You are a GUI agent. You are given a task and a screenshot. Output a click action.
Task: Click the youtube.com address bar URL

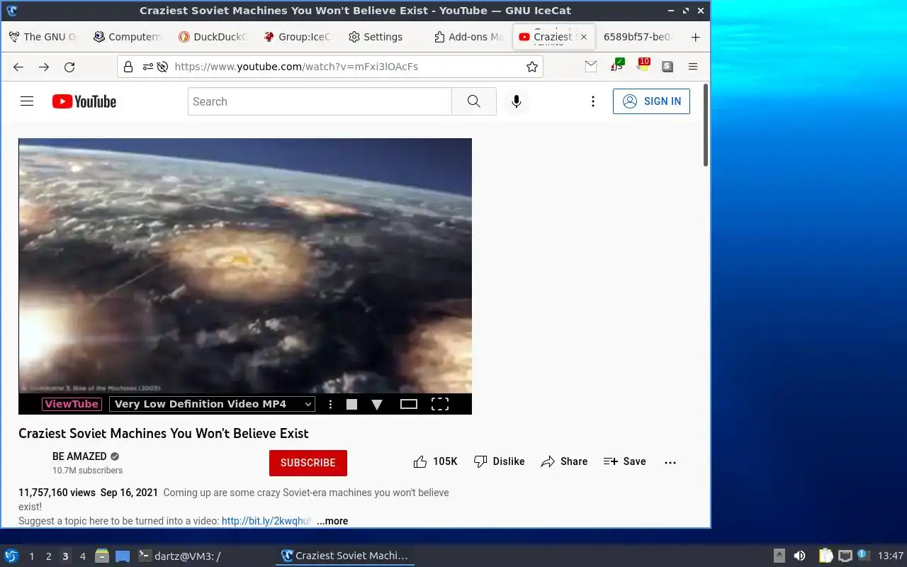(296, 67)
